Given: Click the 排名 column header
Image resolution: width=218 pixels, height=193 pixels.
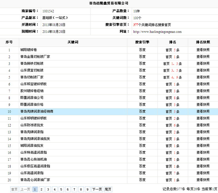Looking at the screenshot, I should (x=172, y=42).
